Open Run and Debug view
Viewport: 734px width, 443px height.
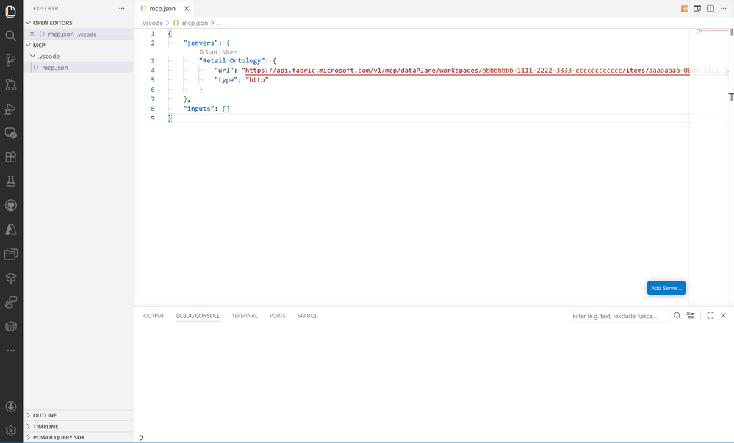pyautogui.click(x=11, y=109)
